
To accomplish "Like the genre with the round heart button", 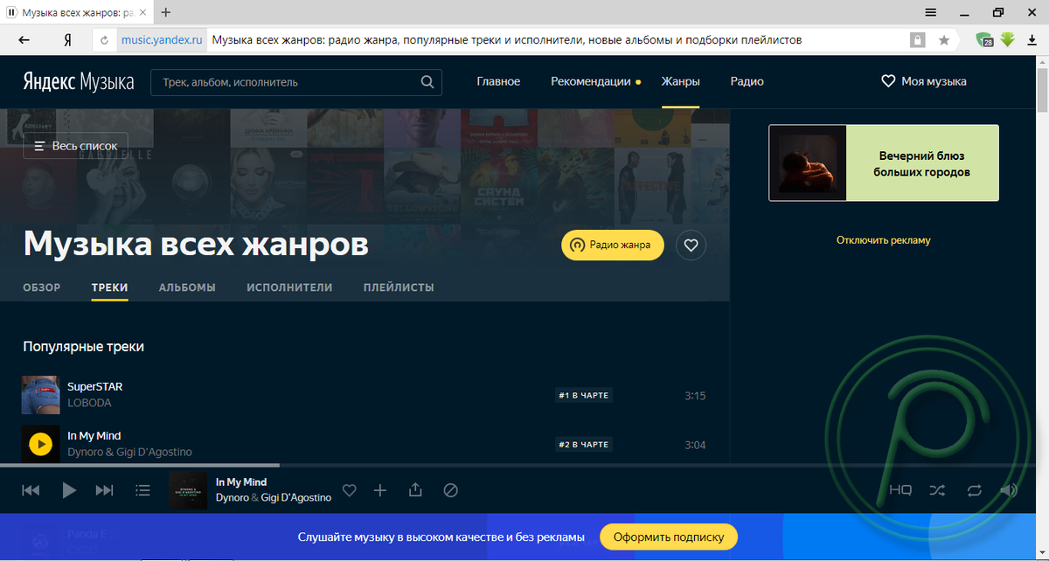I will click(x=691, y=246).
